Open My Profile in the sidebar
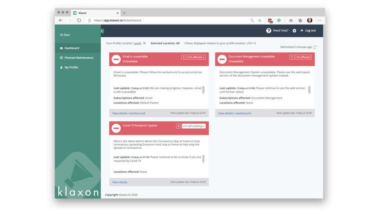Screen dimensions: 380x214 pos(78,67)
